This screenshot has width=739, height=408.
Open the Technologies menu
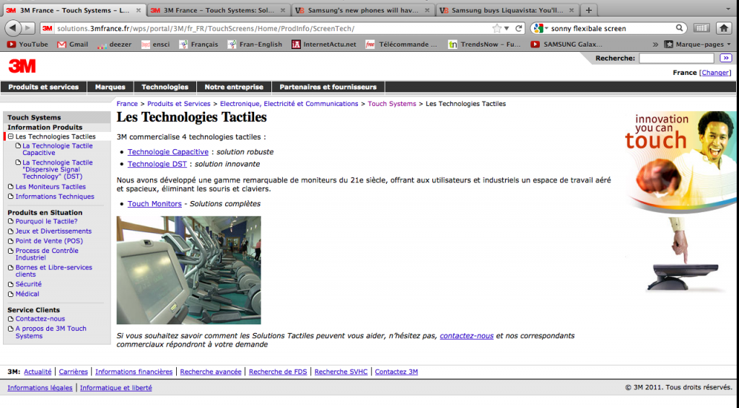[165, 87]
